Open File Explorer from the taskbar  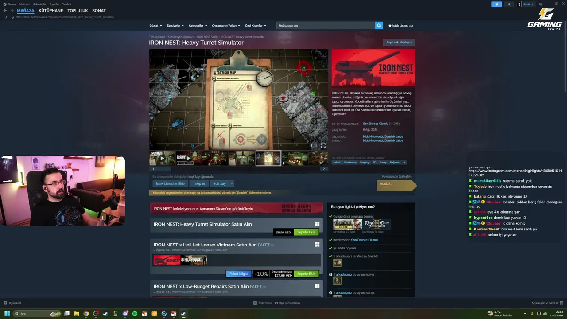76,314
